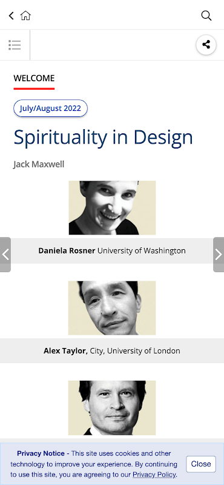Screen dimensions: 224x485
Task: Go to previous article with left arrow
Action: click(x=5, y=255)
